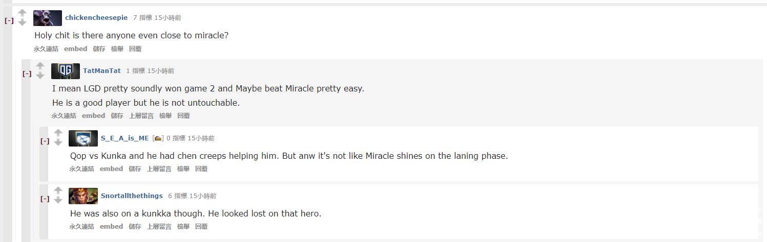This screenshot has width=767, height=242.
Task: Click 上層留言 under TatManTat's comment
Action: (141, 115)
